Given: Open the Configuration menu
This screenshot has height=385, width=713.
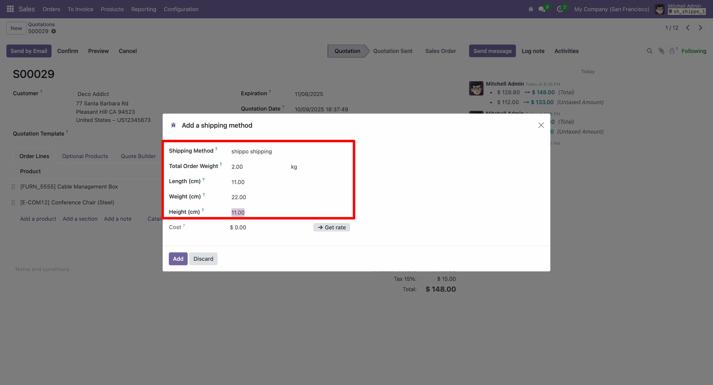Looking at the screenshot, I should tap(181, 9).
